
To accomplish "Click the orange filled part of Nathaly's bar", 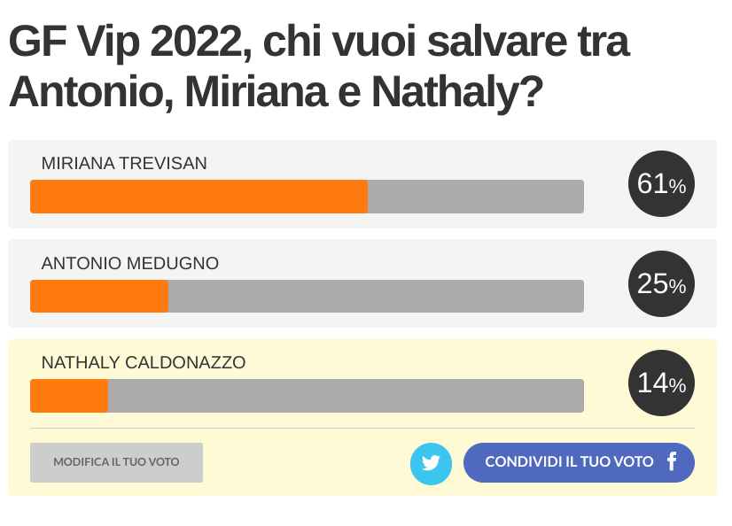I will click(69, 396).
